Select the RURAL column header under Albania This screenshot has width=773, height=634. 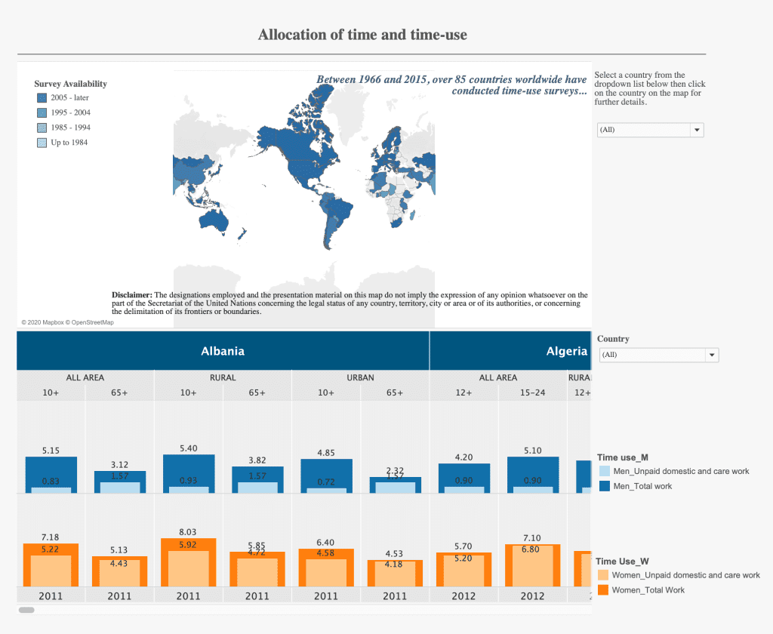coord(223,377)
